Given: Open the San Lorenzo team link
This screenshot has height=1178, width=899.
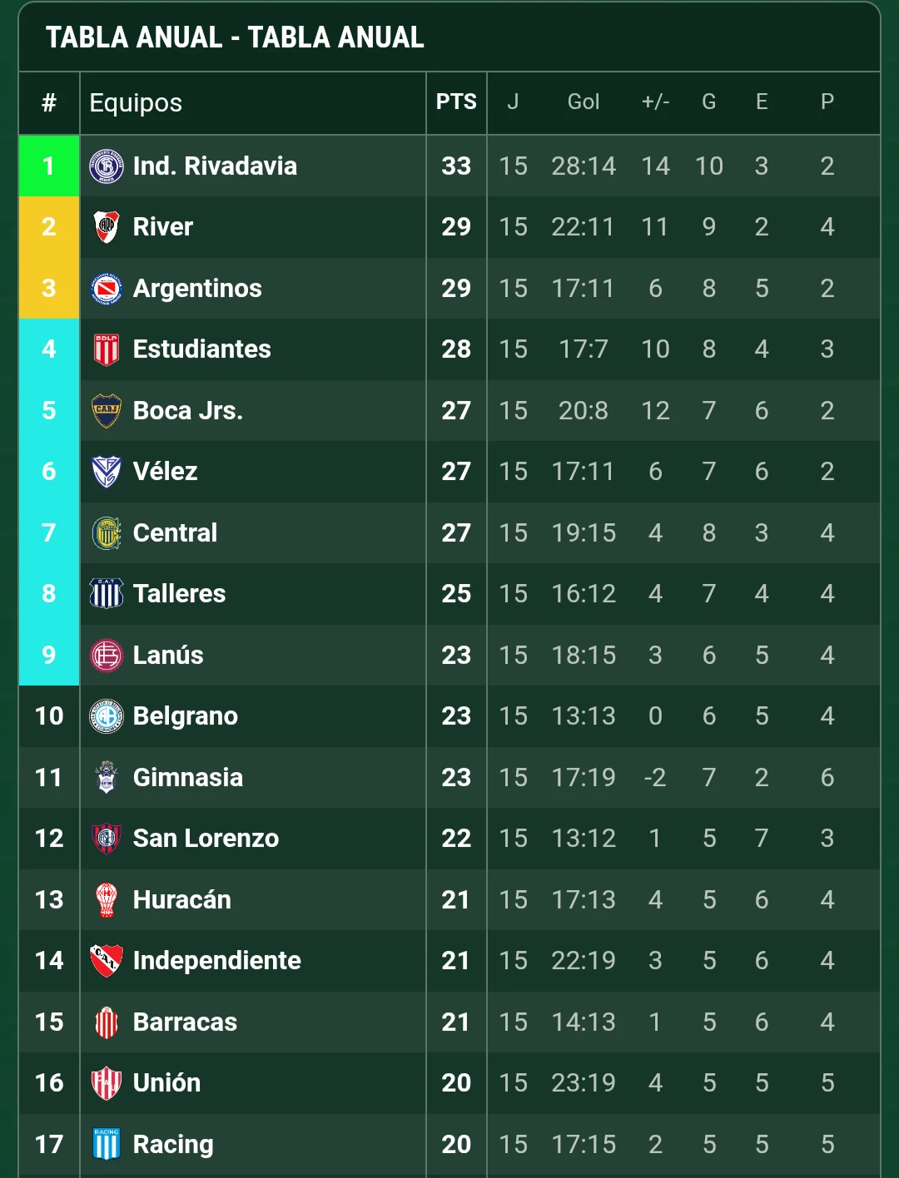Looking at the screenshot, I should click(206, 839).
